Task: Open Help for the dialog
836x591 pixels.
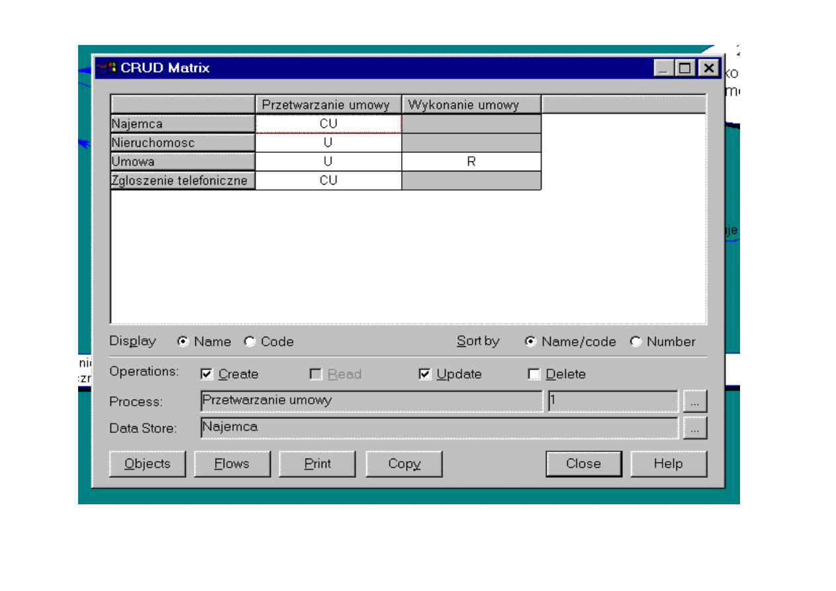Action: (x=668, y=464)
